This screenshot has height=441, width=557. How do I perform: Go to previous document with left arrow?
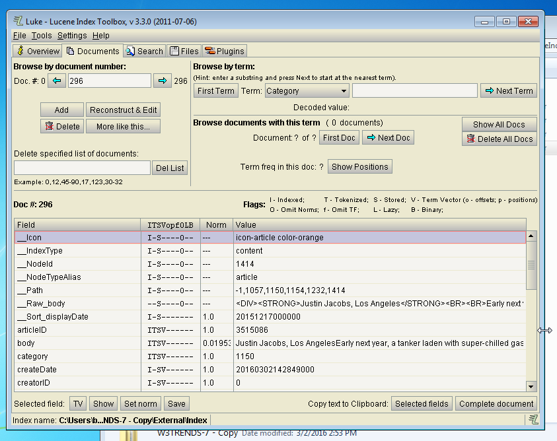pyautogui.click(x=57, y=81)
